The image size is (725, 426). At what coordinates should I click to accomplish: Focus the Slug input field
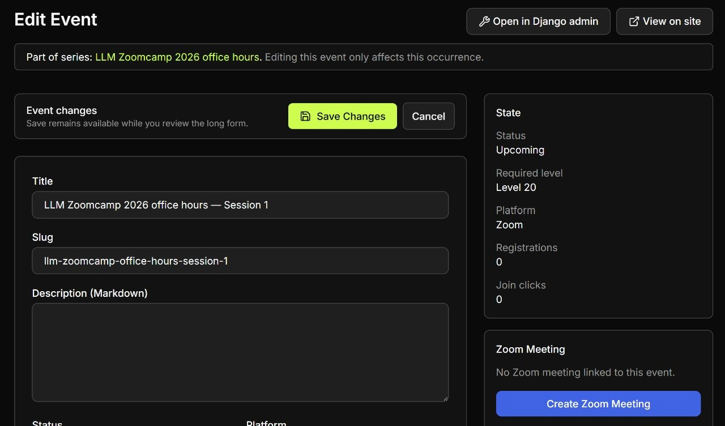point(240,261)
